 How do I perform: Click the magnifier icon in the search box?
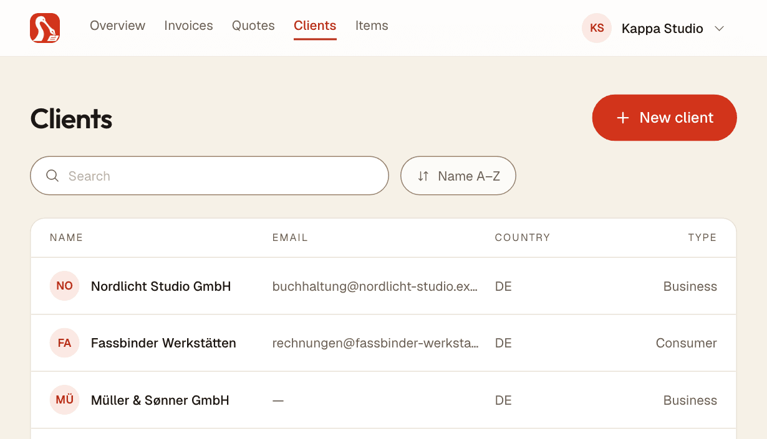[52, 176]
